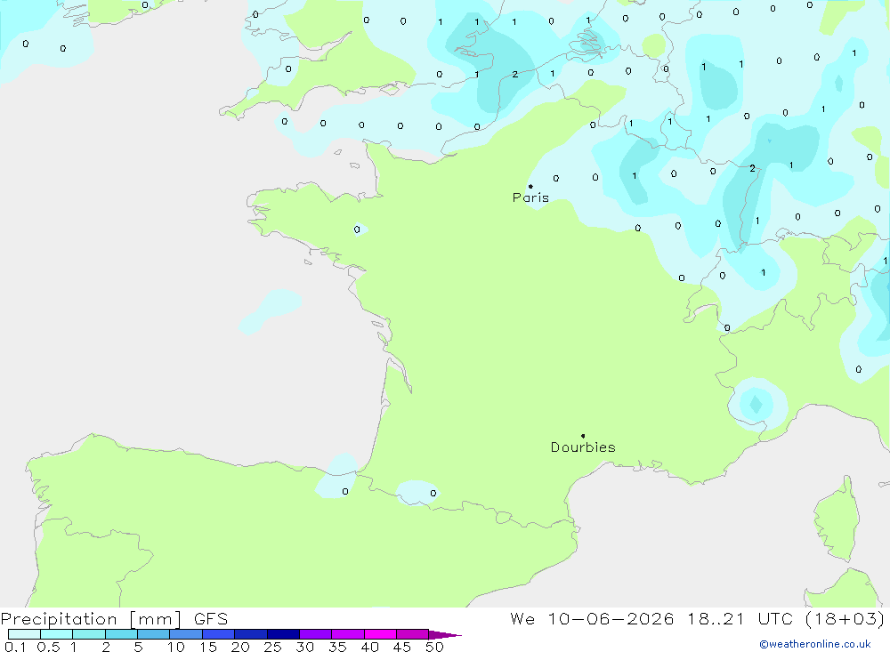Click the Dourbies location label
The height and width of the screenshot is (652, 890).
[x=583, y=447]
